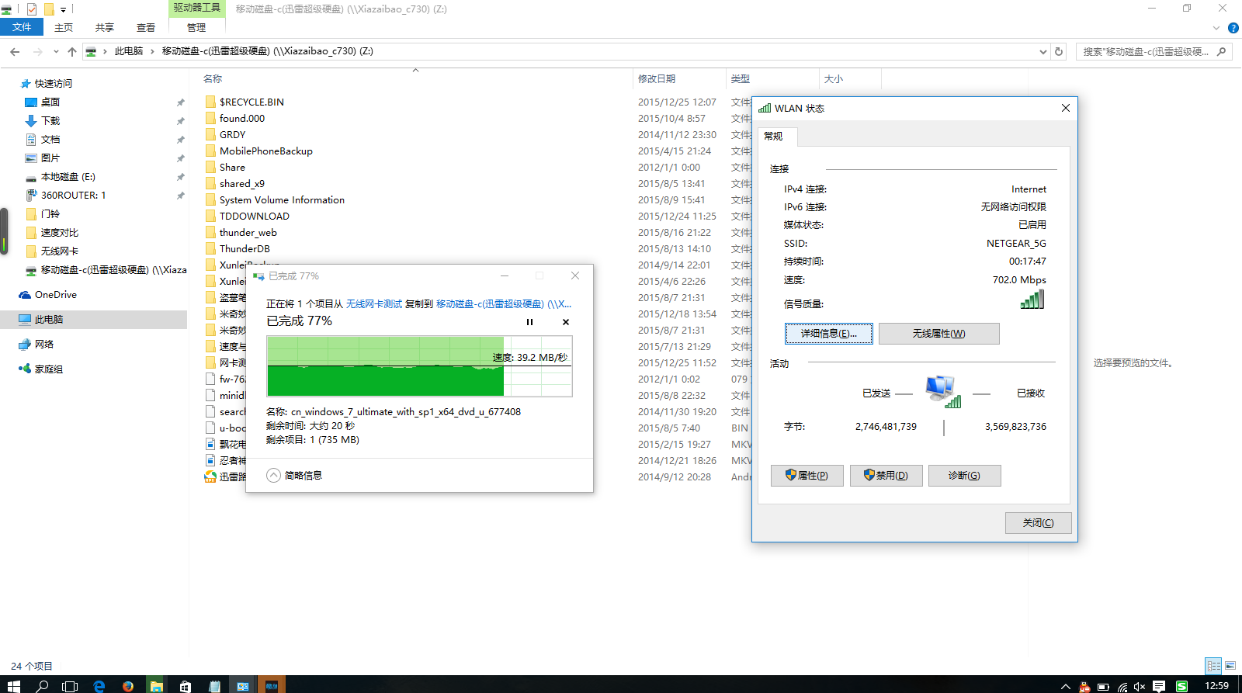Switch to details view layout icon
This screenshot has height=693, width=1242.
pyautogui.click(x=1213, y=666)
